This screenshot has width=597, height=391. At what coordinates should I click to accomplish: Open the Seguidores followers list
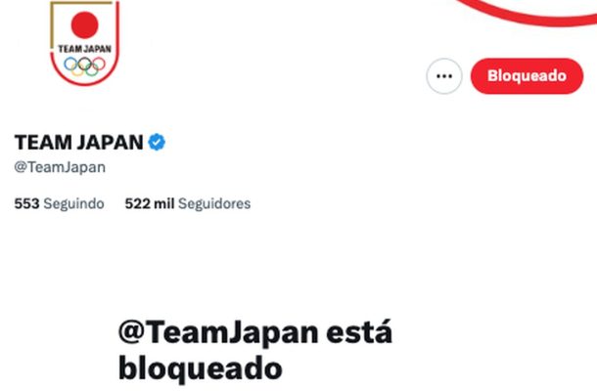tap(188, 204)
